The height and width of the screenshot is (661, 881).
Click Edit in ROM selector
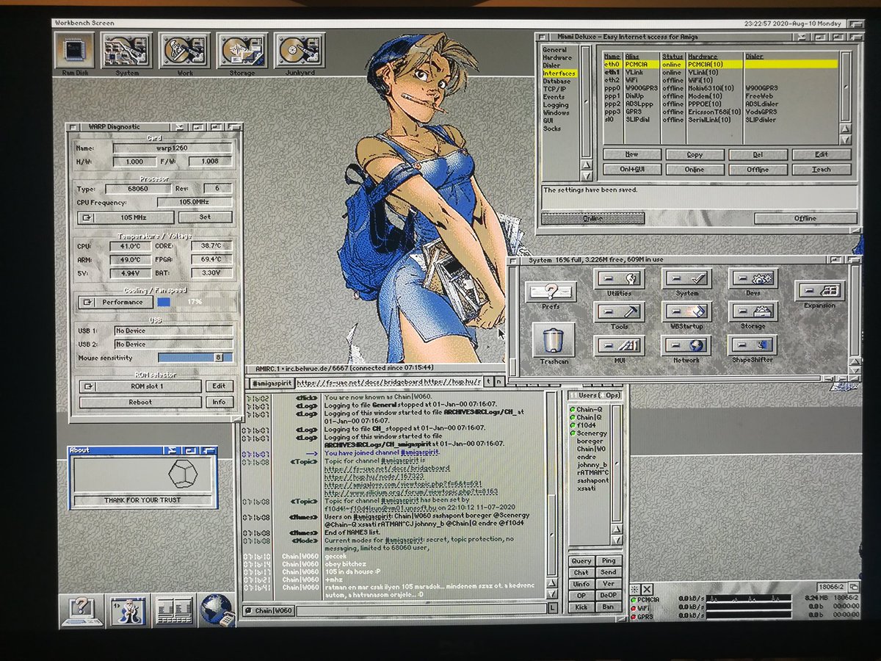[x=219, y=386]
